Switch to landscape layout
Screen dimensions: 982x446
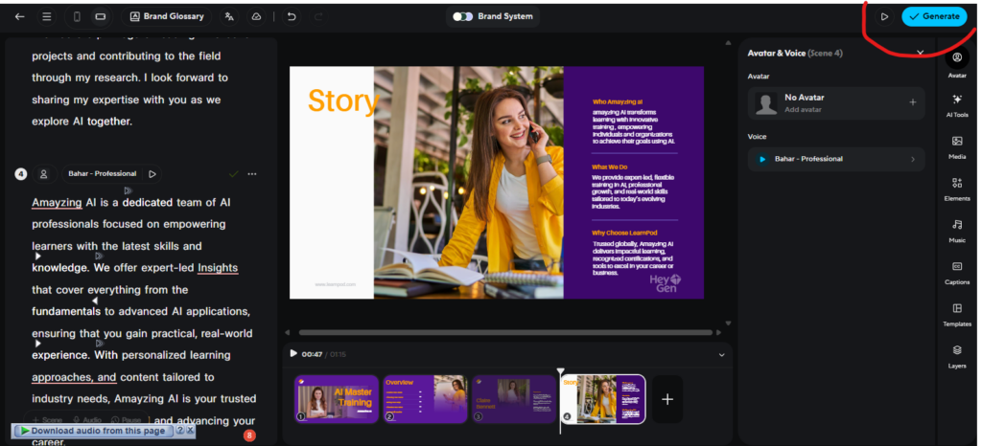click(x=100, y=17)
